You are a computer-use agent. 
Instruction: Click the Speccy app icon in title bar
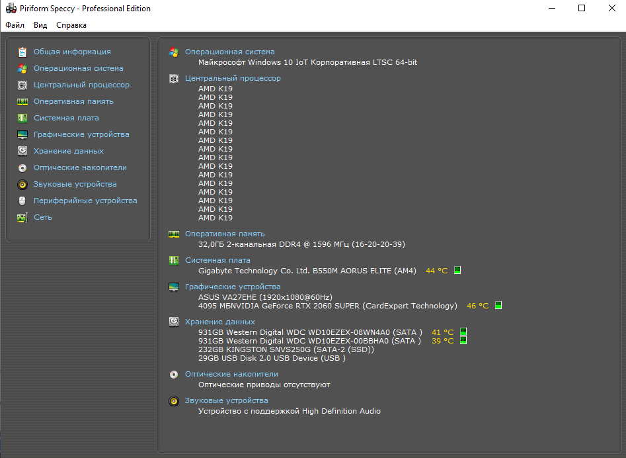[11, 9]
